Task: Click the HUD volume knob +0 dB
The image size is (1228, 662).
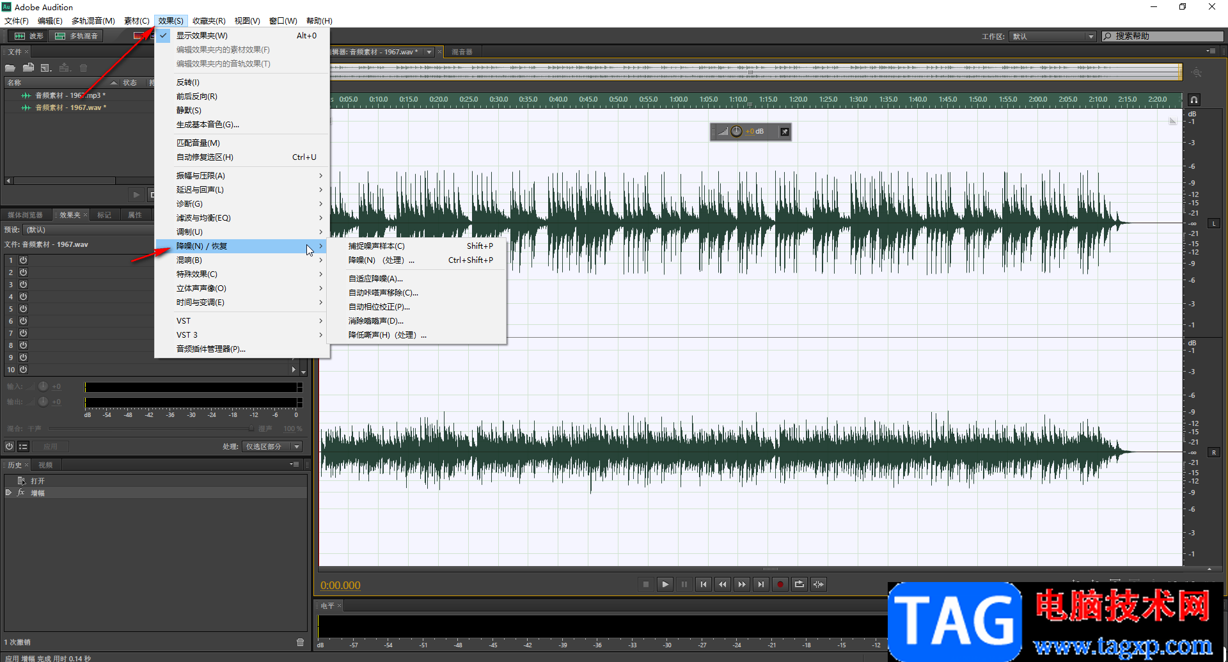Action: (x=736, y=131)
